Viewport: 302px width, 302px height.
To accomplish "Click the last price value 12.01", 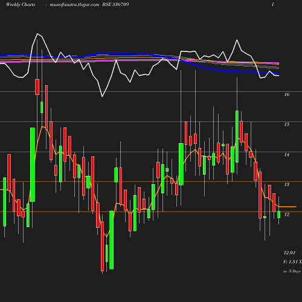I will (x=289, y=252).
